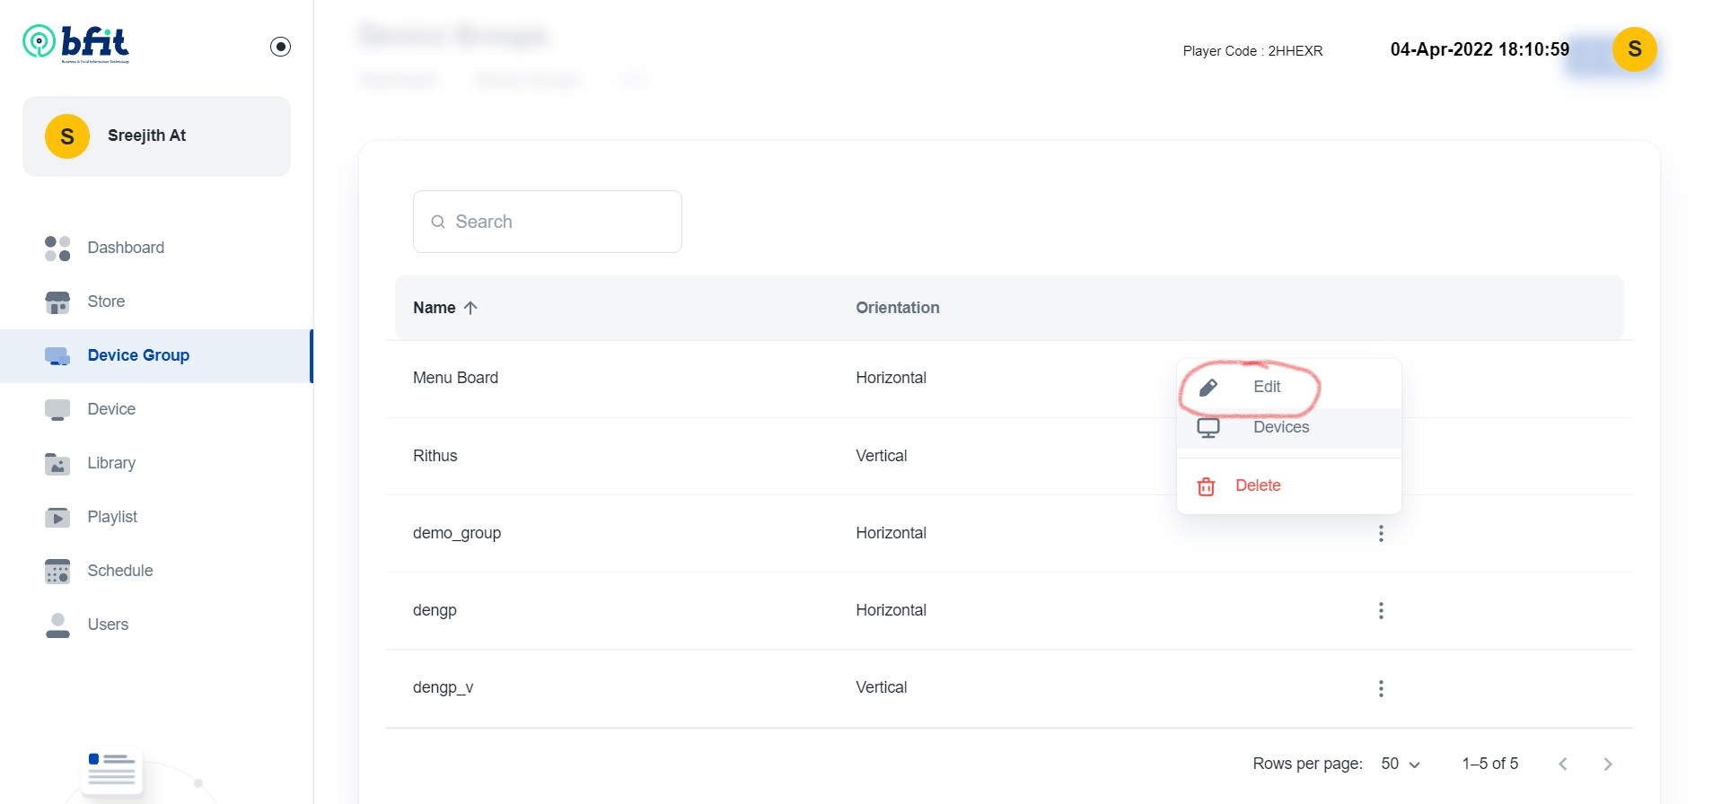
Task: Click the Device monitor icon
Action: tap(57, 410)
